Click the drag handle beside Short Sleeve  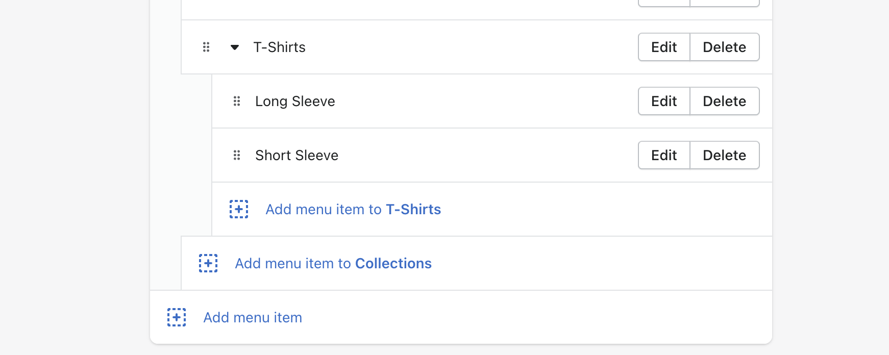click(x=236, y=155)
